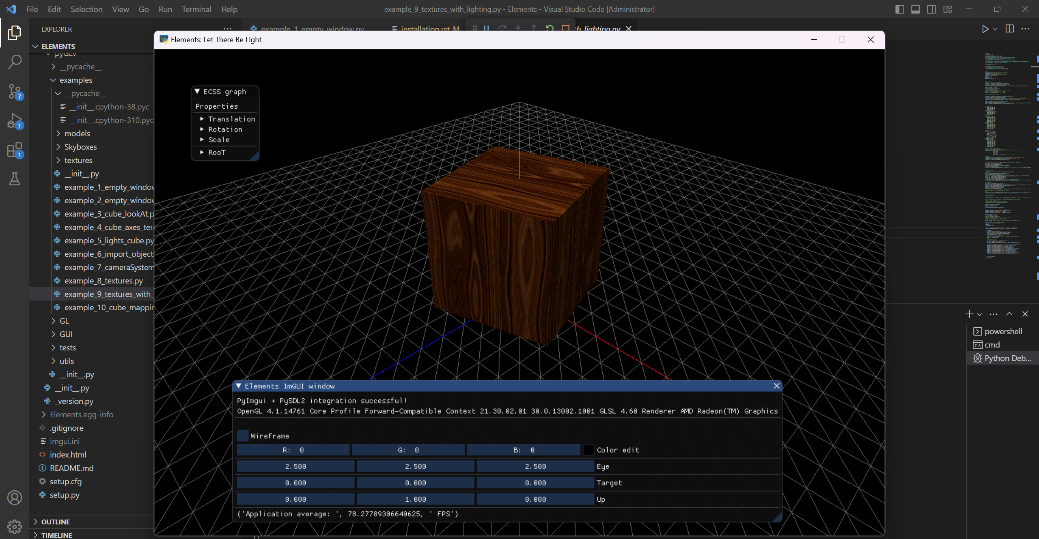Click the G color value slider
This screenshot has width=1039, height=539.
pyautogui.click(x=408, y=450)
